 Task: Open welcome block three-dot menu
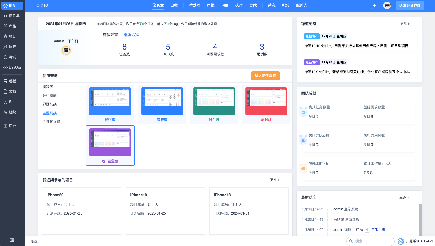tap(286, 24)
